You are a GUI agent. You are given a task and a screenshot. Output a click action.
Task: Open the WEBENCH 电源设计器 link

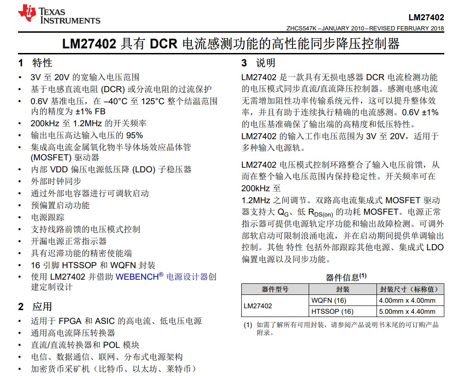pos(161,276)
